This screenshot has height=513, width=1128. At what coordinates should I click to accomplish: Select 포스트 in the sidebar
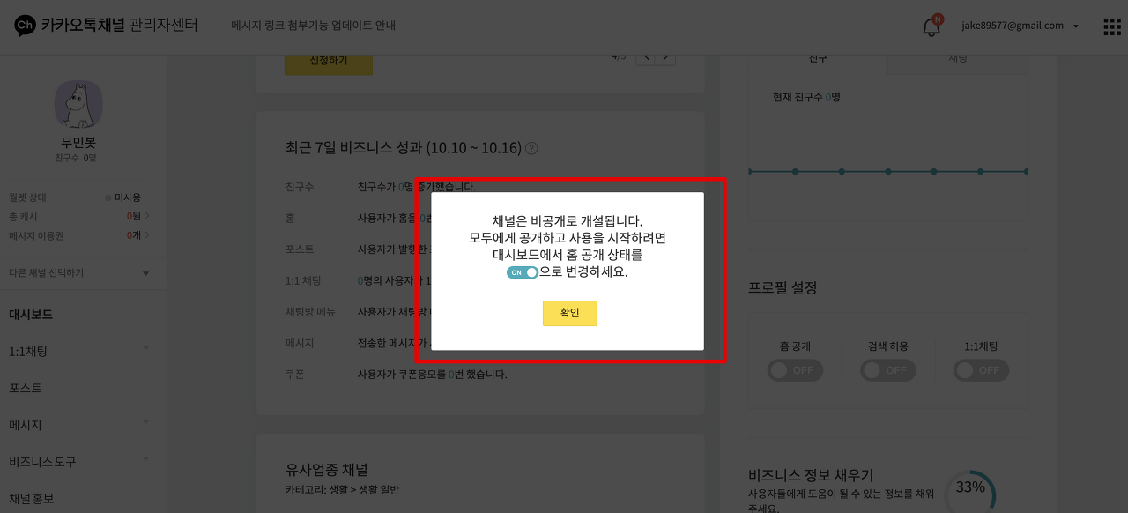(x=26, y=388)
